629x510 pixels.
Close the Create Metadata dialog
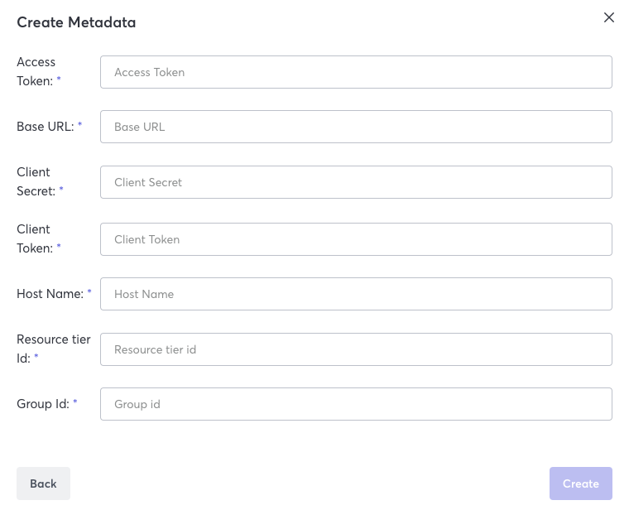(x=609, y=17)
